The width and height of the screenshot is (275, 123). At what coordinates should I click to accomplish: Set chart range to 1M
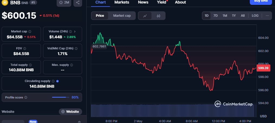click(x=225, y=16)
